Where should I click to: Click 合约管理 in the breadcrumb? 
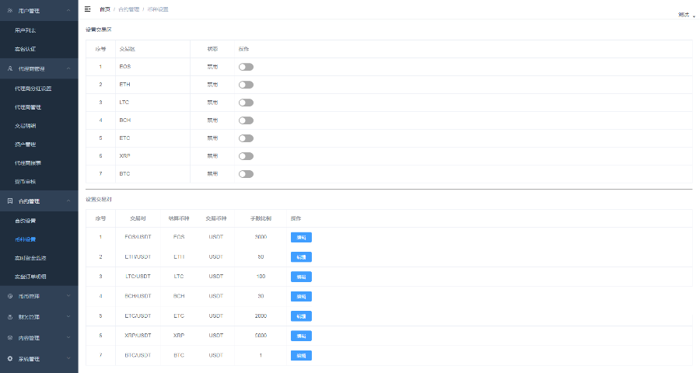[129, 9]
